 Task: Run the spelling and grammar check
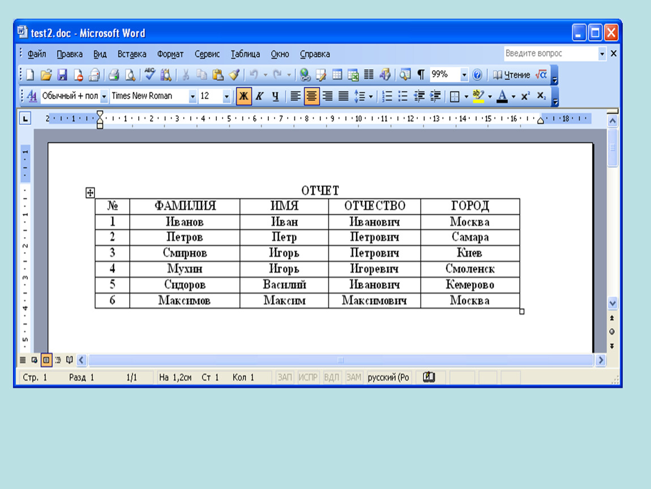click(x=149, y=75)
